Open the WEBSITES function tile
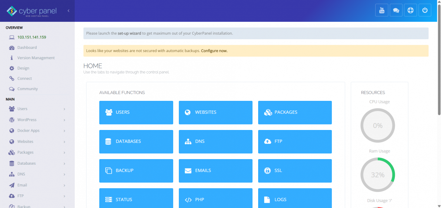Image resolution: width=441 pixels, height=208 pixels. (215, 112)
